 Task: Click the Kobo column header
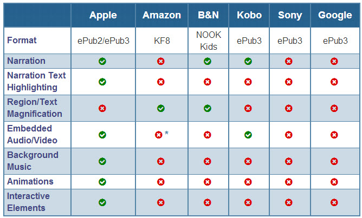pos(249,15)
